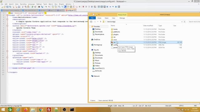
Task: Open the Home tab in Explorer ribbon
Action: click(99, 18)
